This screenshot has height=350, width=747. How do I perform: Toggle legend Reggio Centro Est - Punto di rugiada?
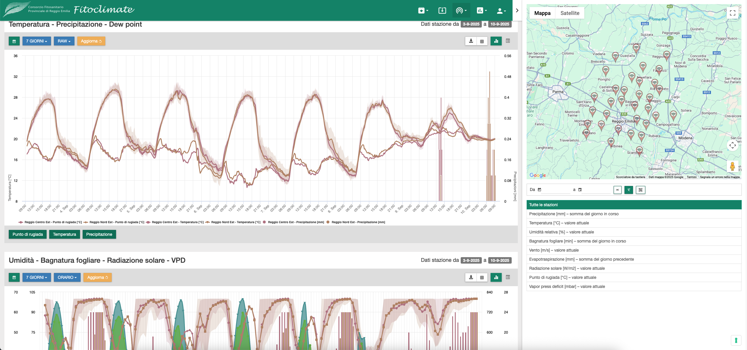50,222
